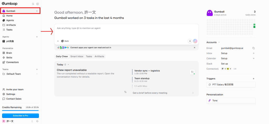Click the search icon beside Gumloop logo
269x124 pixels.
point(33,4)
